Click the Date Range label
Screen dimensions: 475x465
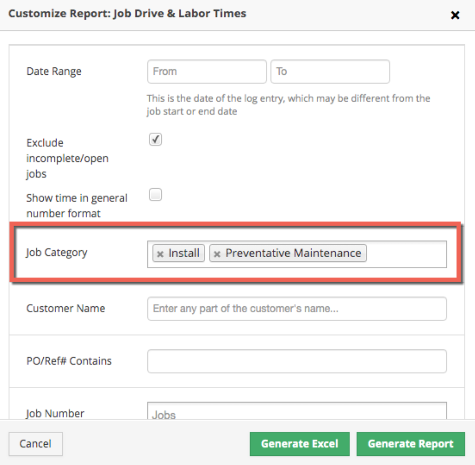[x=54, y=72]
